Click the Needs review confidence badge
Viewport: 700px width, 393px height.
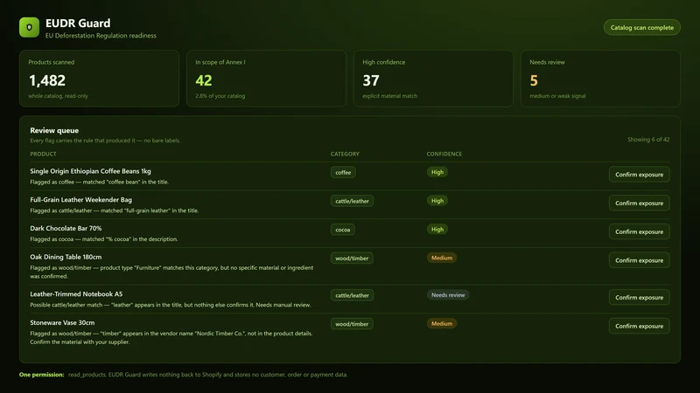[448, 295]
